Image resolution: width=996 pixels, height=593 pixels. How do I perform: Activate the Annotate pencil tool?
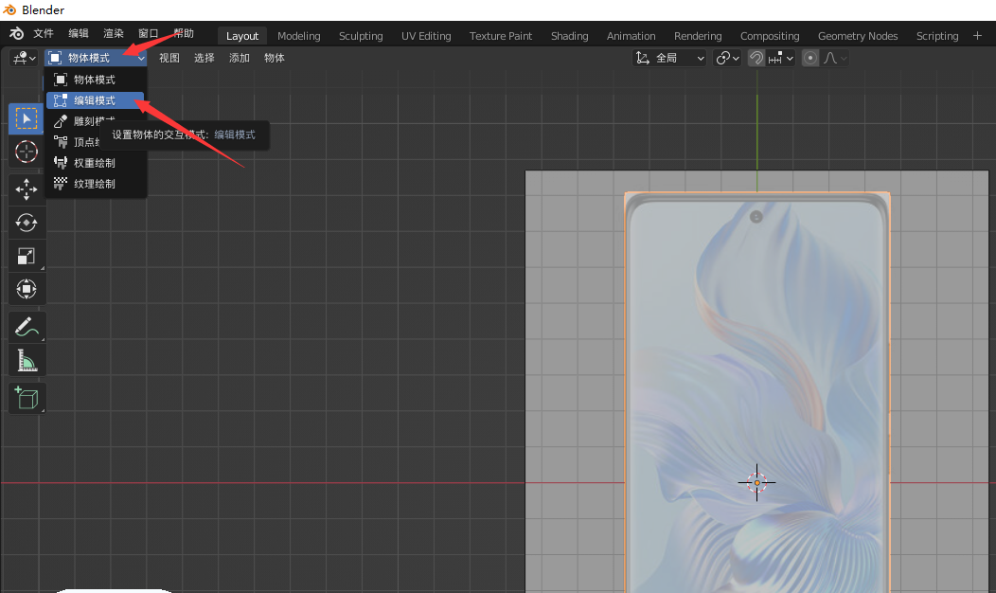27,328
